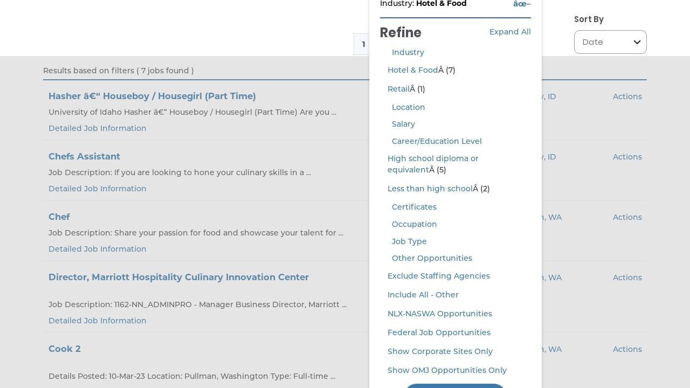
Task: Click the 'hone your culinary skills' description
Action: tap(180, 172)
